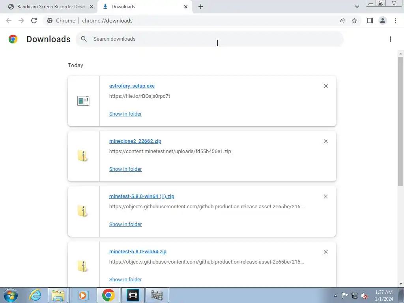The image size is (404, 303).
Task: Click the minetest-5.8.0-win64 (1).zip archive icon
Action: (83, 211)
